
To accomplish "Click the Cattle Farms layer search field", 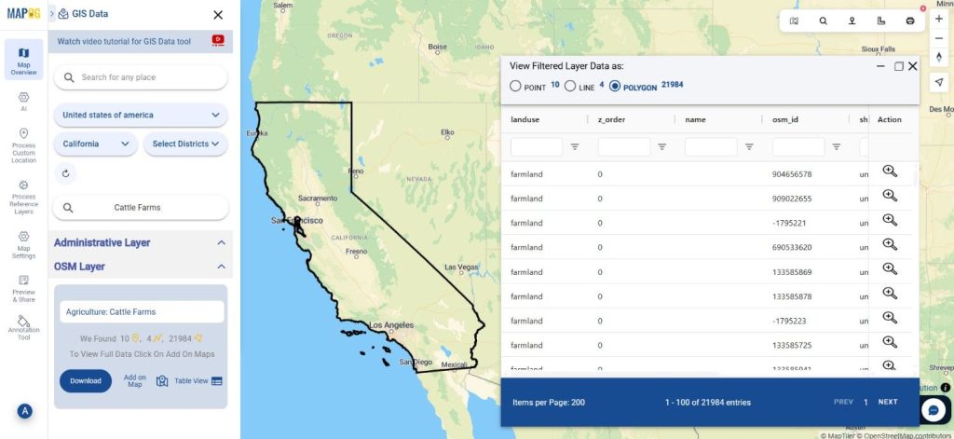I will [x=141, y=208].
